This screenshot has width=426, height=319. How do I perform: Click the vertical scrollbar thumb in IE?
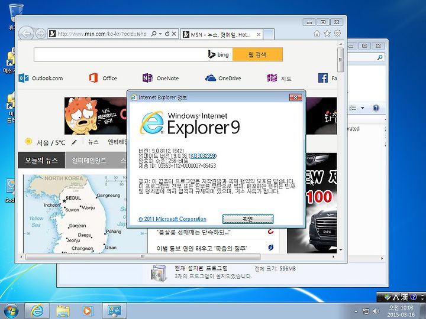[x=341, y=60]
